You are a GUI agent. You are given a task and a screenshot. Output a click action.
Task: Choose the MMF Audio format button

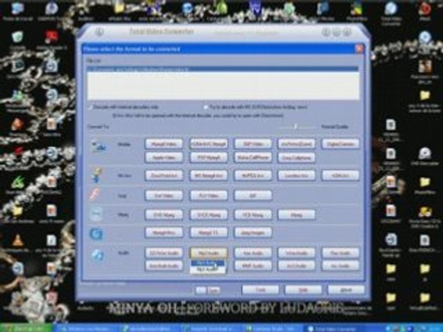(253, 266)
